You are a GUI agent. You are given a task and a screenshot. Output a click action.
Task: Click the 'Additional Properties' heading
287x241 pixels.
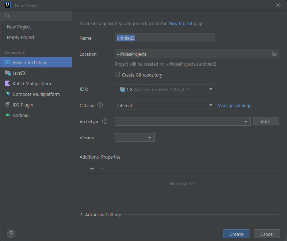coord(100,157)
